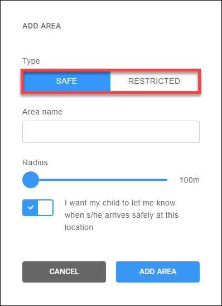This screenshot has width=222, height=306.
Task: Click the checkmark icon inside the toggle
Action: (31, 208)
